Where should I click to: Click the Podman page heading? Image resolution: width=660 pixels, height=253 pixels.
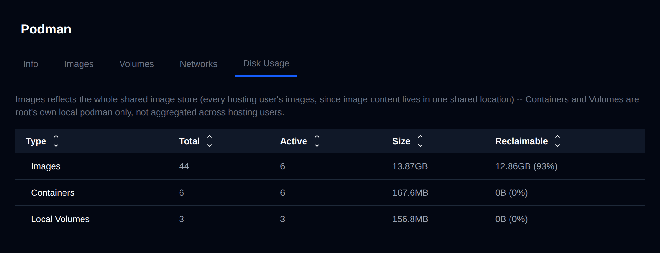[46, 29]
